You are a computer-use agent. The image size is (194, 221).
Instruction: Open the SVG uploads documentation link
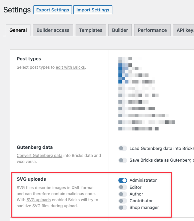point(39,200)
